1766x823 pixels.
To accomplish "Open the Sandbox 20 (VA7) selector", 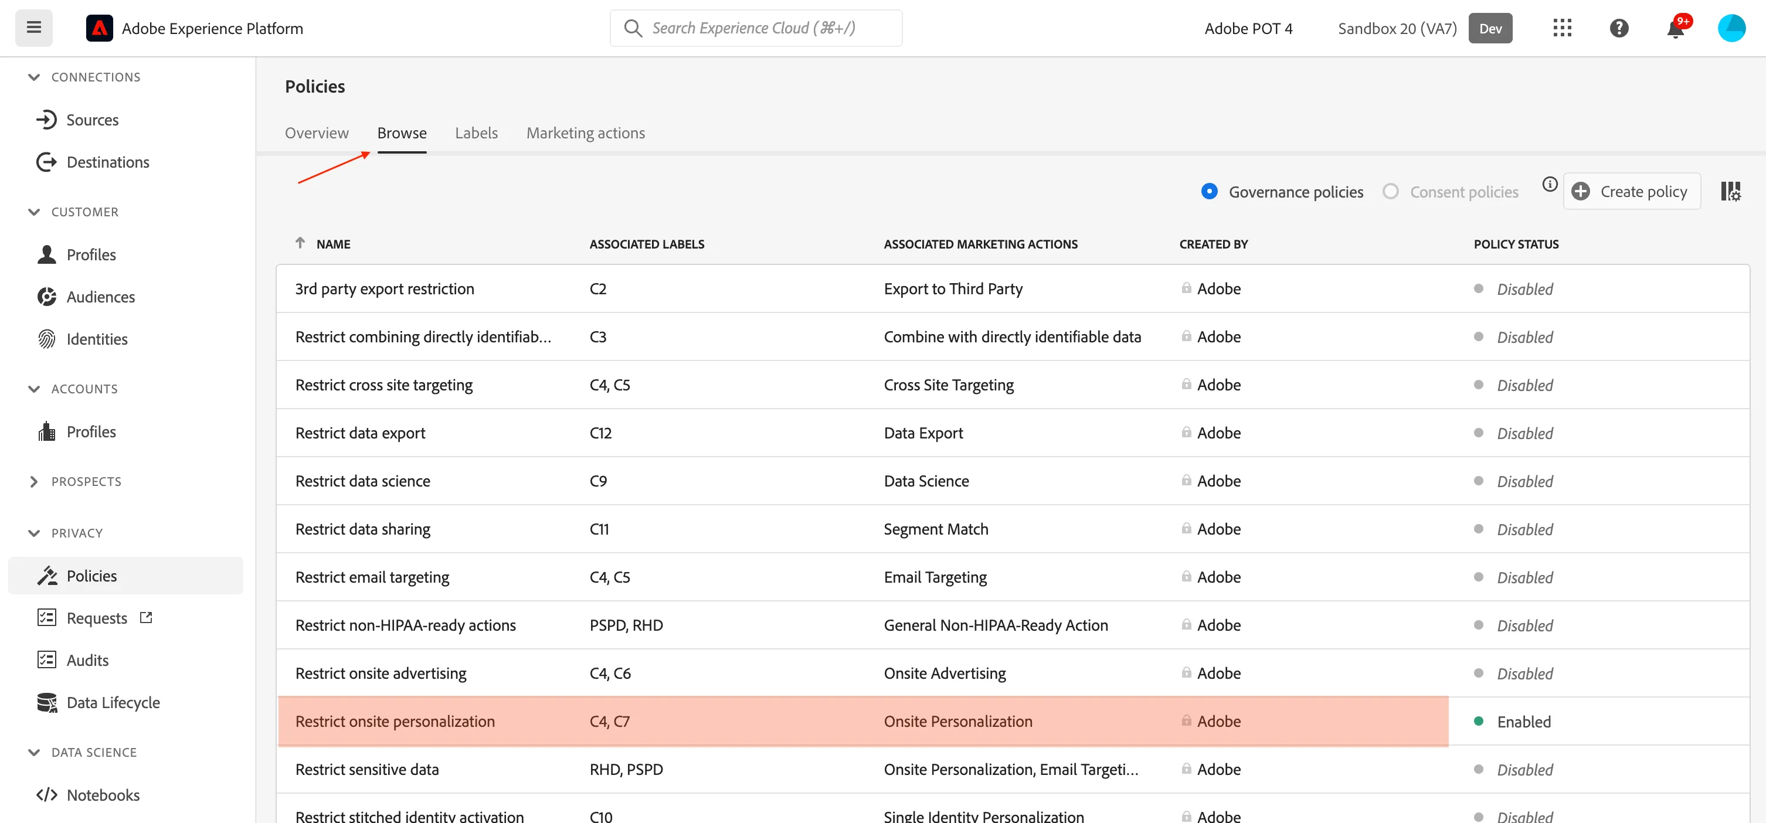I will [x=1397, y=28].
